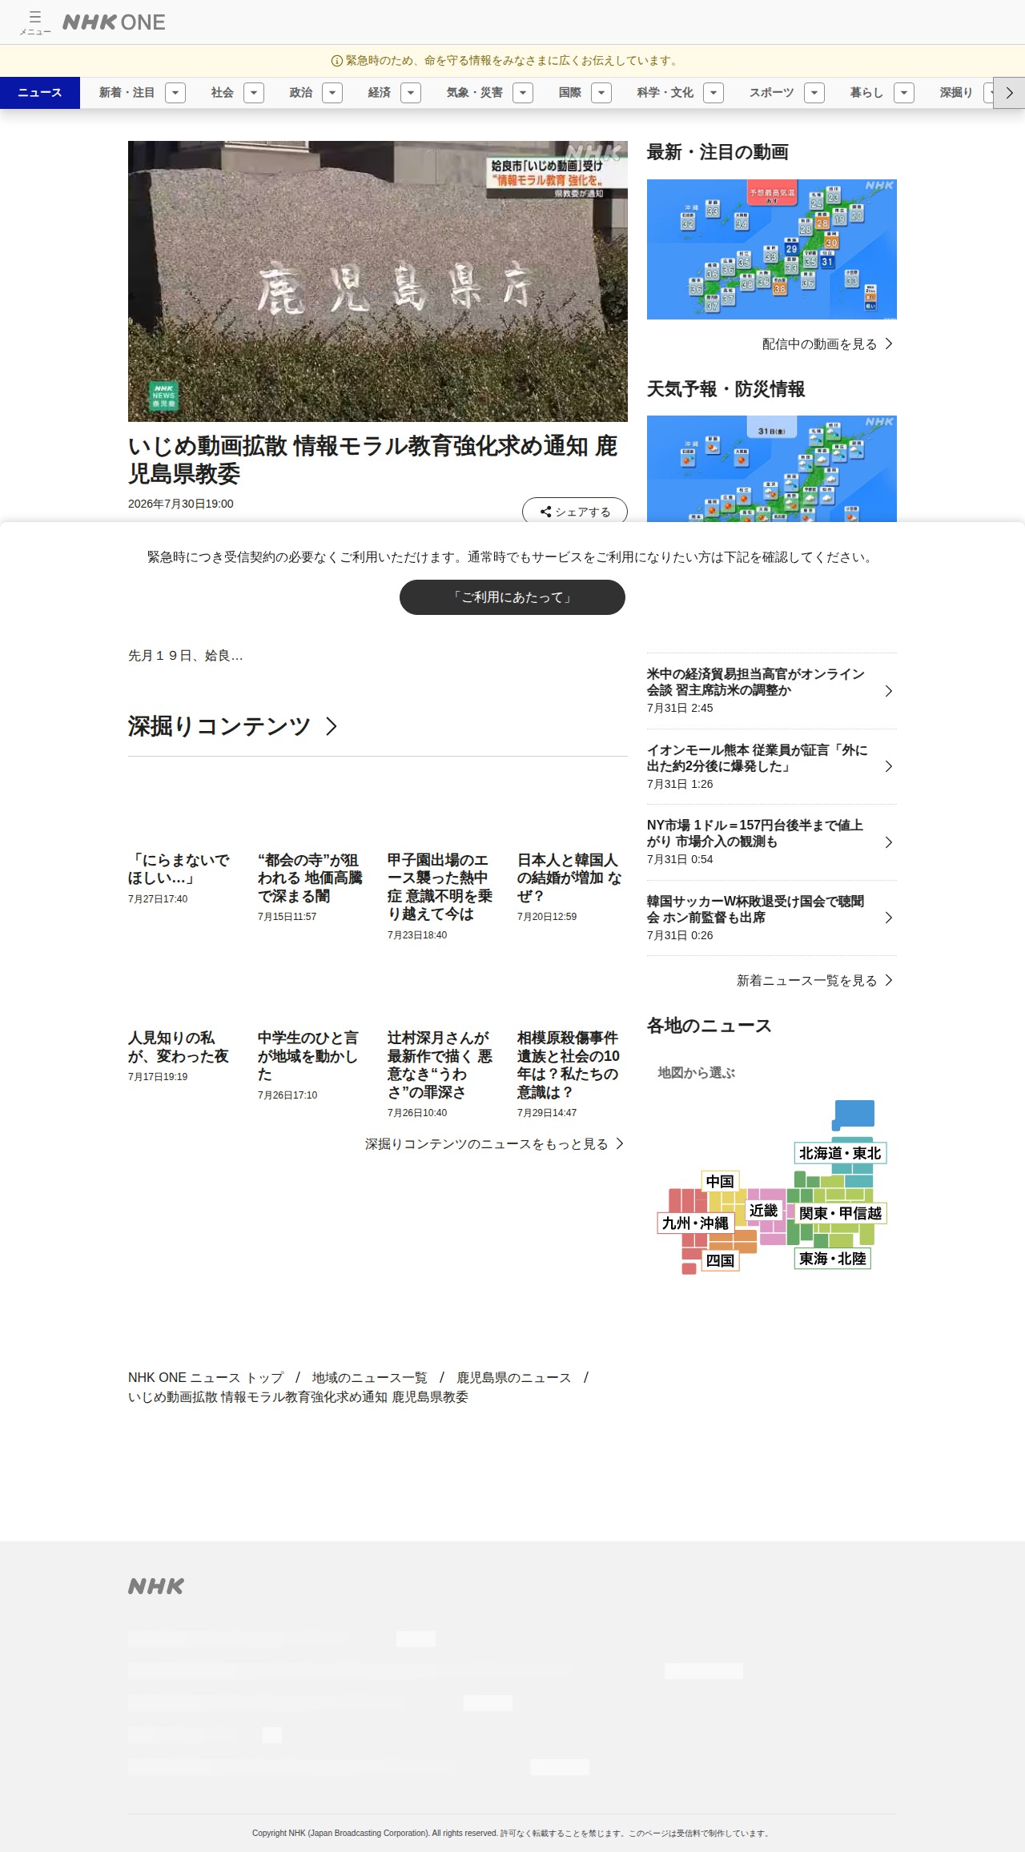Viewport: 1025px width, 1852px height.
Task: Select 九州・沖縄 region on map
Action: (695, 1223)
